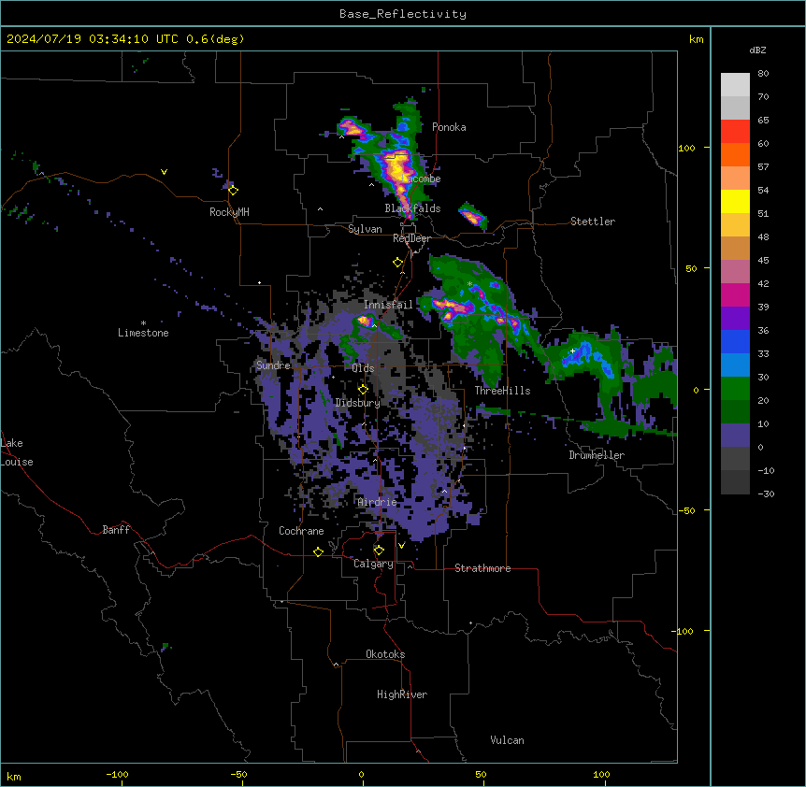Click the Limestone label
806x787 pixels.
(143, 333)
